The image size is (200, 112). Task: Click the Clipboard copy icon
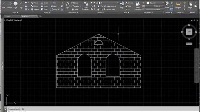pyautogui.click(x=196, y=6)
